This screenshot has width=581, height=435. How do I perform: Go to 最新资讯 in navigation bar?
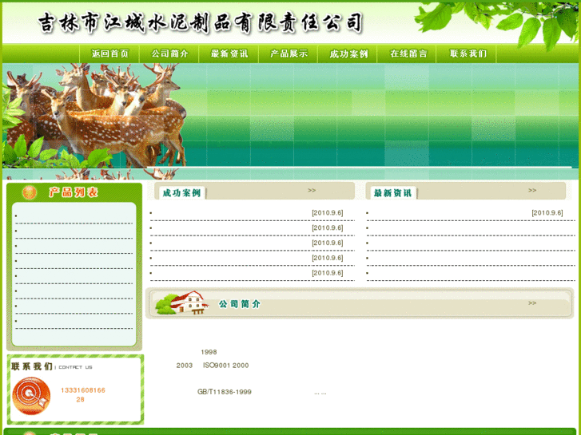229,53
